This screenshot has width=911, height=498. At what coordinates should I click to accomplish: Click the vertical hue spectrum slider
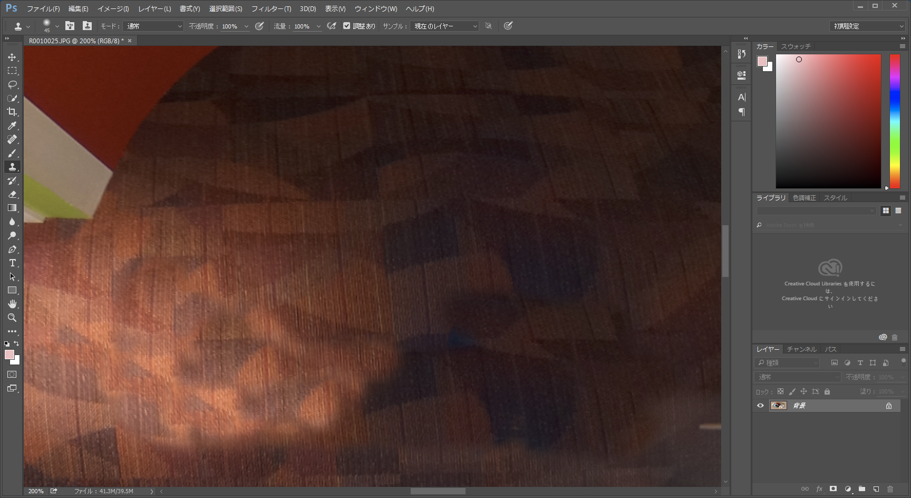coord(895,121)
